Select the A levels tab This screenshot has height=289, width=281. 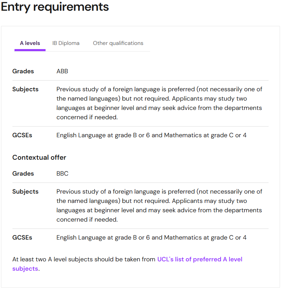point(30,43)
